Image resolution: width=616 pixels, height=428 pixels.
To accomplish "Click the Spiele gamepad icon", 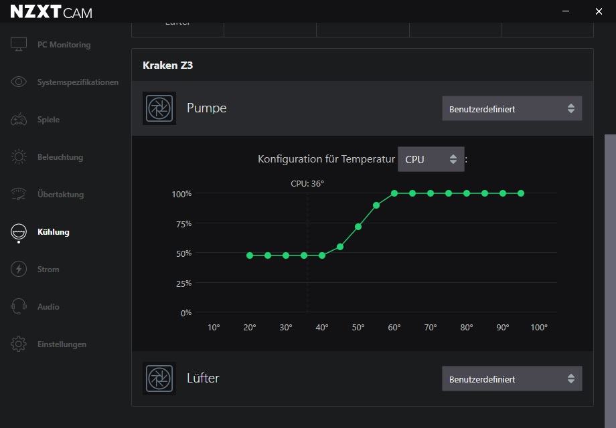I will 19,119.
